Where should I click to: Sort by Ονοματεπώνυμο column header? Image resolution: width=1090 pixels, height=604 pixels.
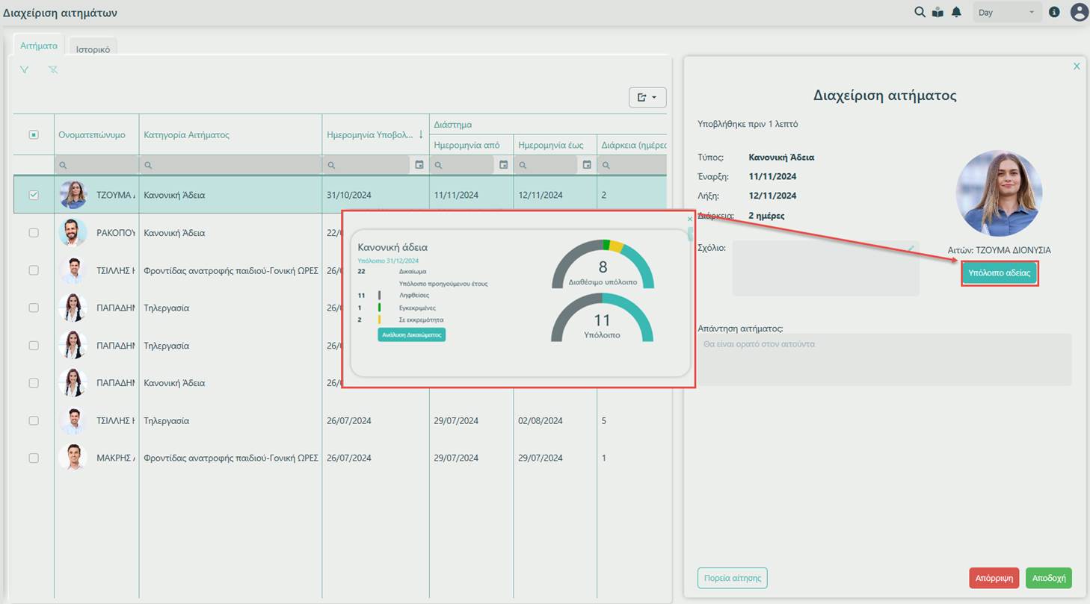tap(96, 135)
